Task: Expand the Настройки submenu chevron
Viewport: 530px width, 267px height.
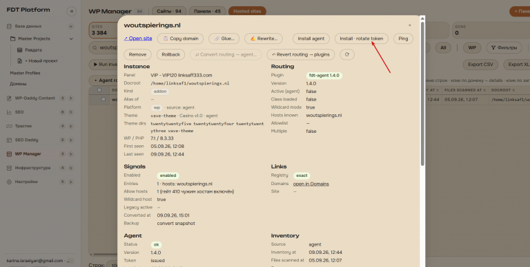Action: [x=71, y=182]
